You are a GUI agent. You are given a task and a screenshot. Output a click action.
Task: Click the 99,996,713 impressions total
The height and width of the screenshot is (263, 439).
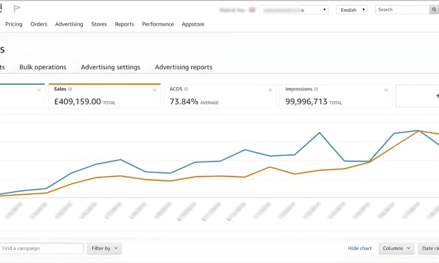tap(306, 101)
